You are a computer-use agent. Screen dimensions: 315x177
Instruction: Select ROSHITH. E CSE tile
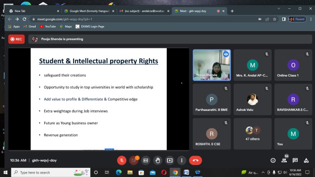[212, 134]
